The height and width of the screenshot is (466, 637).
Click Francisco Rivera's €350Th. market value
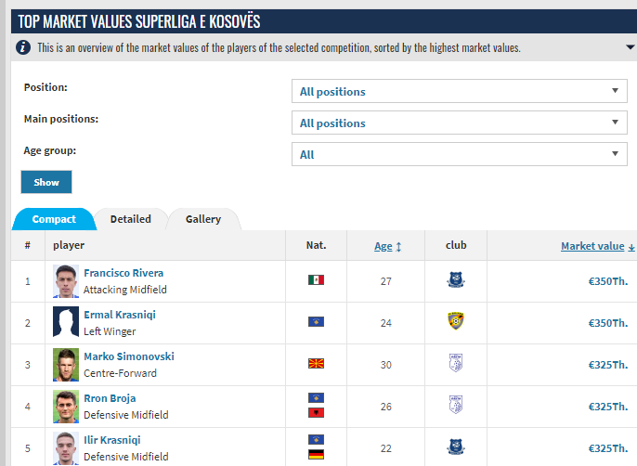(607, 281)
